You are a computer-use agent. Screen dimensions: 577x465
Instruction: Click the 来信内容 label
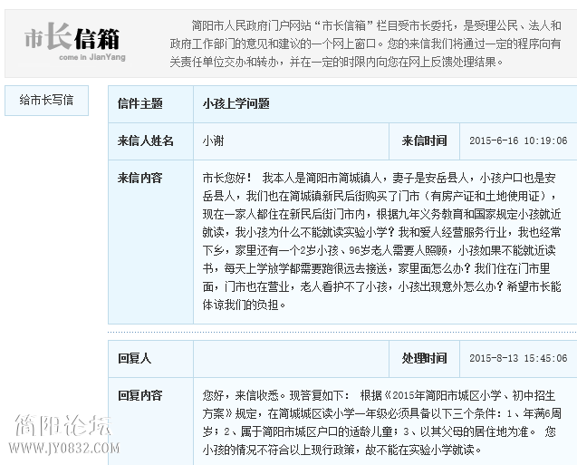pos(139,179)
